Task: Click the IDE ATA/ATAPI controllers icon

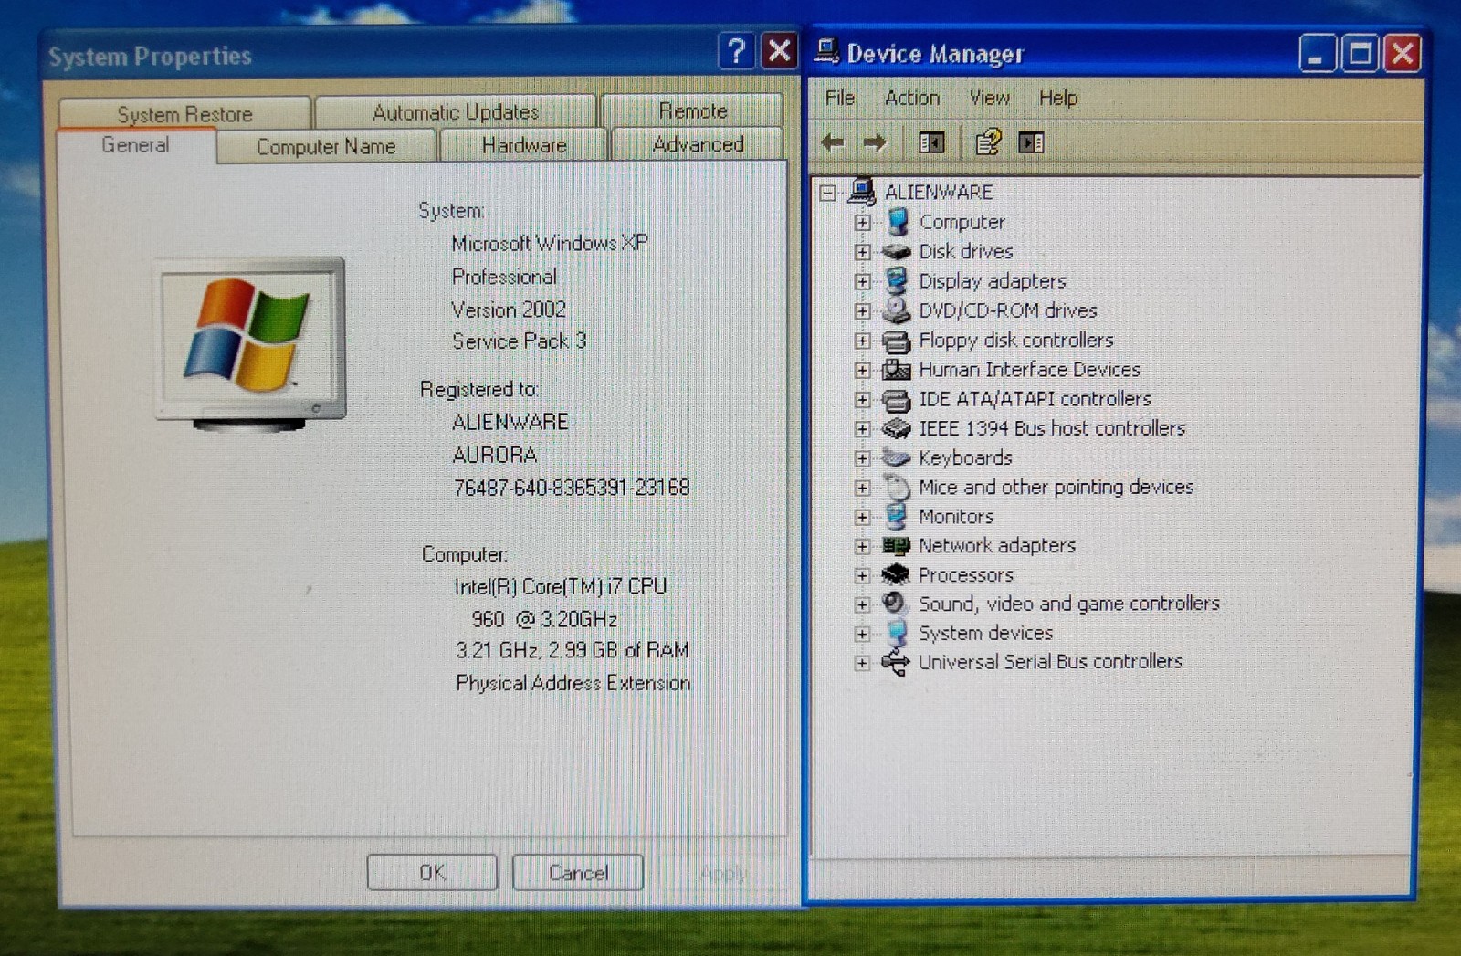Action: pyautogui.click(x=897, y=399)
